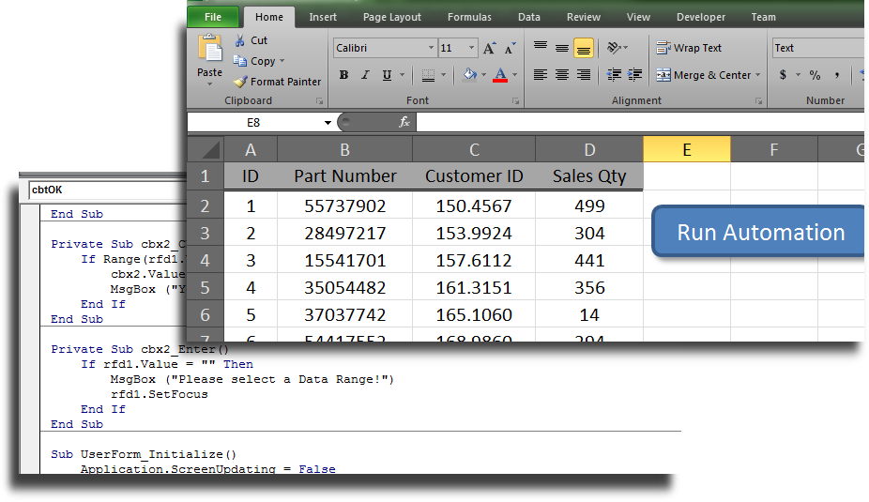Toggle underline formatting
The height and width of the screenshot is (502, 869).
tap(387, 75)
